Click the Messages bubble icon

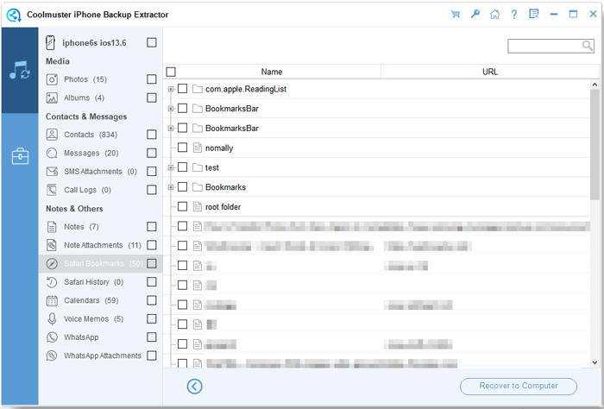click(52, 153)
